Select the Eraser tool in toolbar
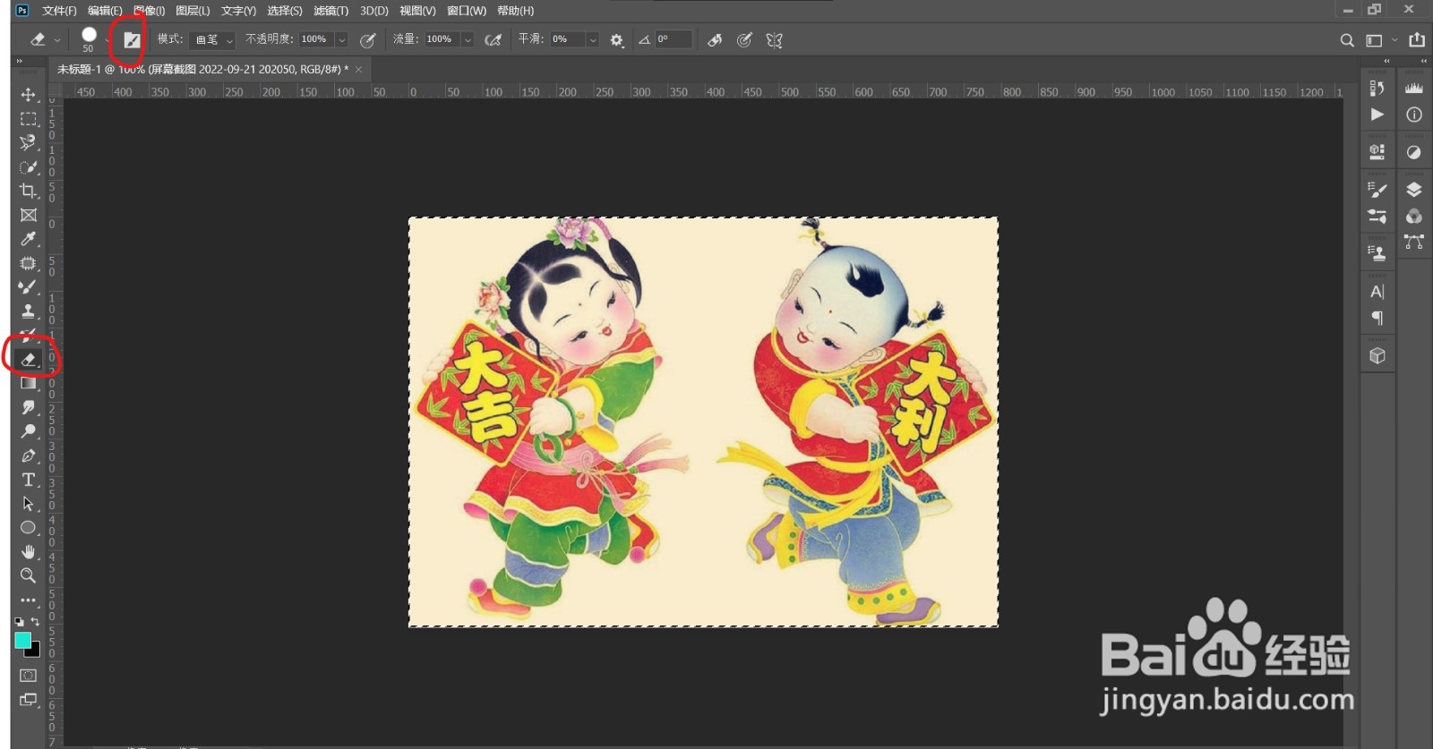The width and height of the screenshot is (1433, 749). [x=29, y=359]
